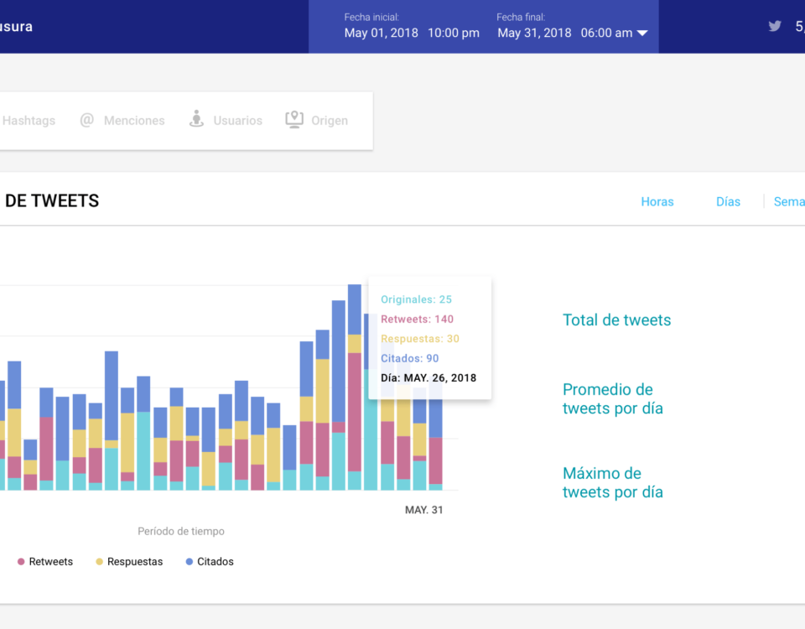Image resolution: width=805 pixels, height=629 pixels.
Task: Click the person icon beside Usuarios
Action: pos(196,120)
